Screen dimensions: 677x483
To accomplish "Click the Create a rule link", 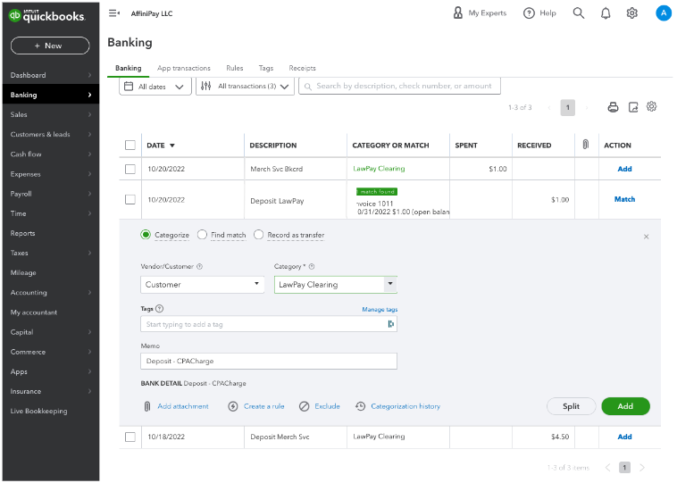I will [263, 406].
